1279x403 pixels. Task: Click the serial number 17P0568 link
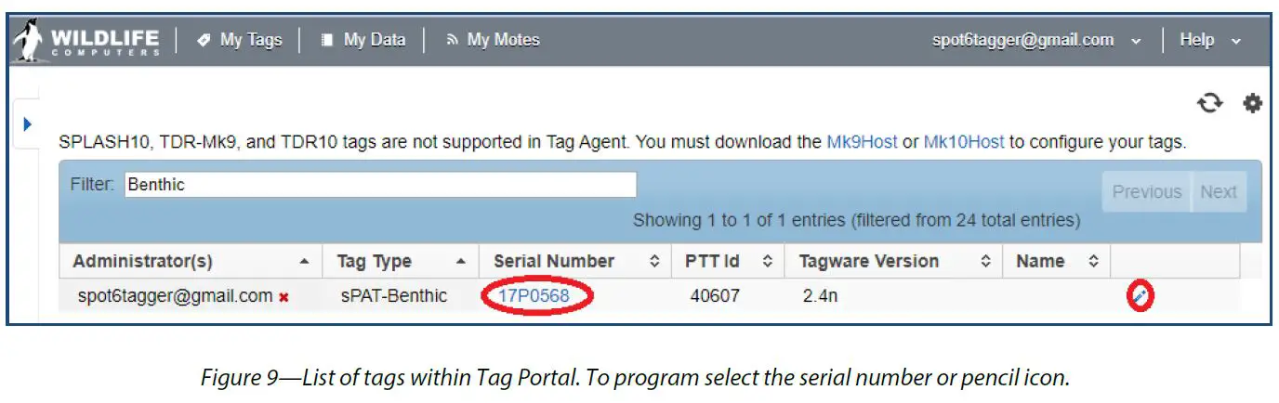click(x=534, y=296)
